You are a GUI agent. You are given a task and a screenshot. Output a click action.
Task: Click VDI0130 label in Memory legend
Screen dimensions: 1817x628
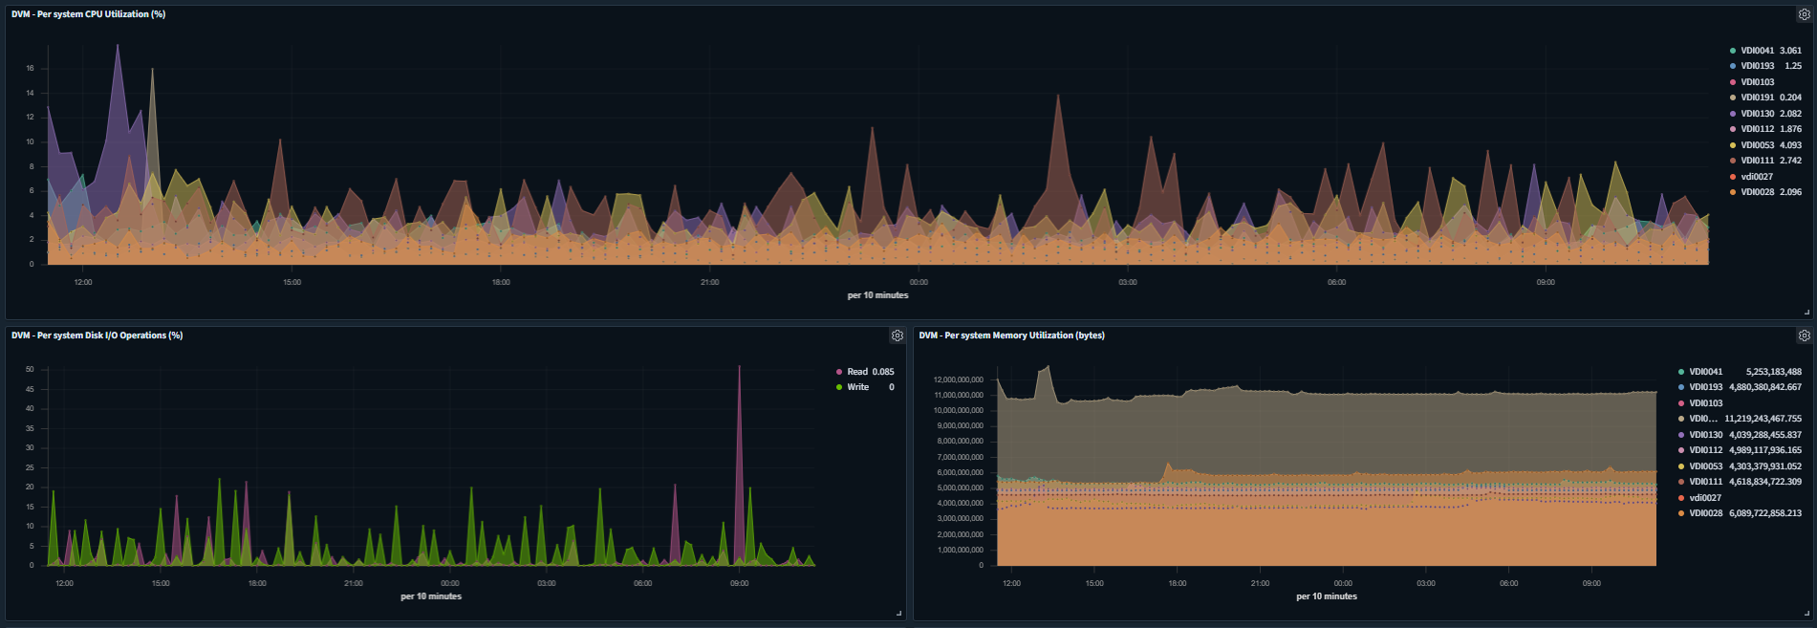1705,435
